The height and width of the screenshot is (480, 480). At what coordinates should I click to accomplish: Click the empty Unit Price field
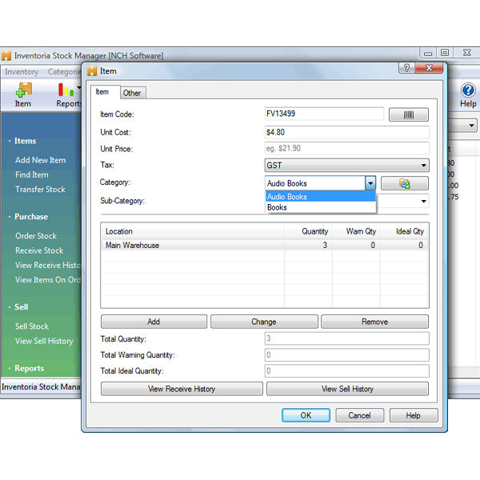(346, 149)
